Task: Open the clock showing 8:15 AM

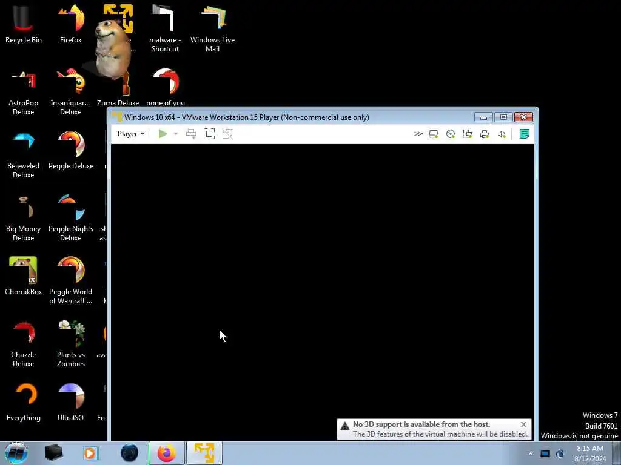Action: 590,453
